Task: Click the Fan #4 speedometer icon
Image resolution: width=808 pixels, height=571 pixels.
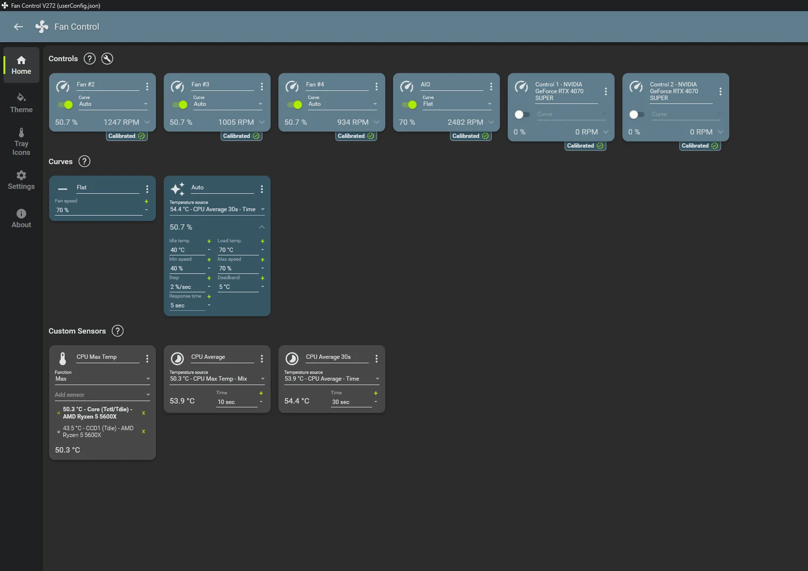Action: point(292,86)
